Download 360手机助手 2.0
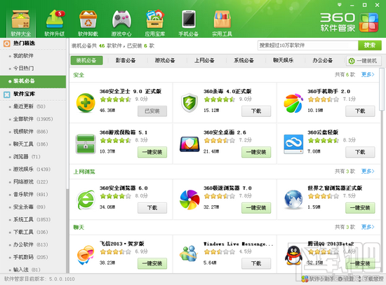Viewport: 386px width, 285px height. point(360,111)
